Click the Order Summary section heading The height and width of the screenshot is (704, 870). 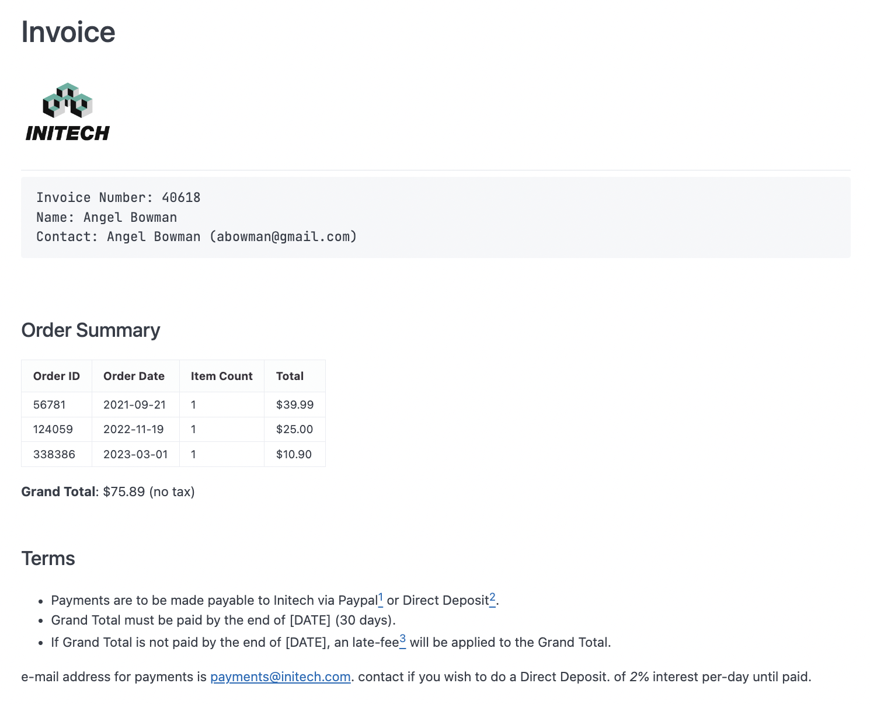click(x=91, y=330)
